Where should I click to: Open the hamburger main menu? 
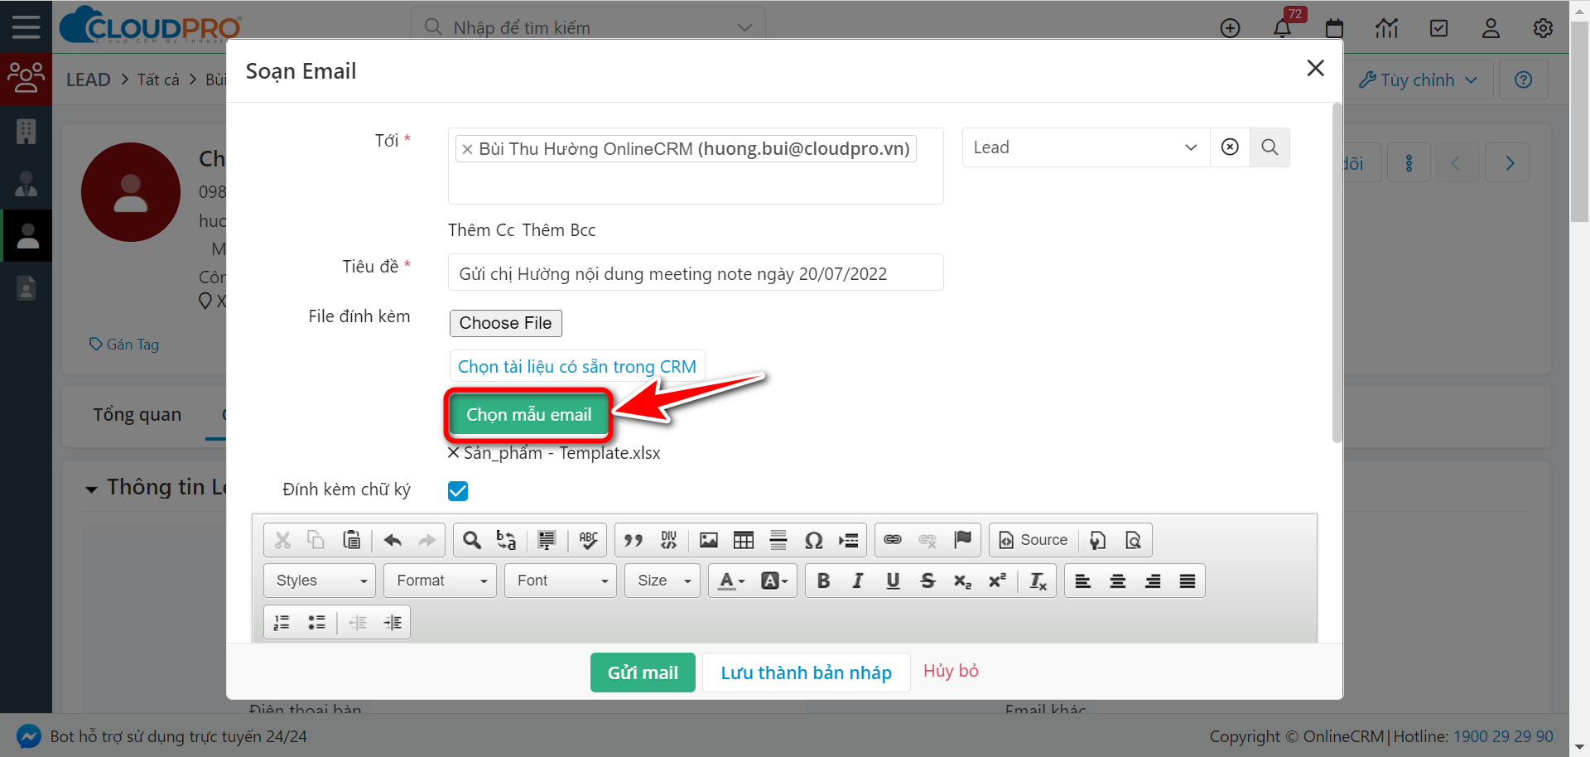[26, 27]
